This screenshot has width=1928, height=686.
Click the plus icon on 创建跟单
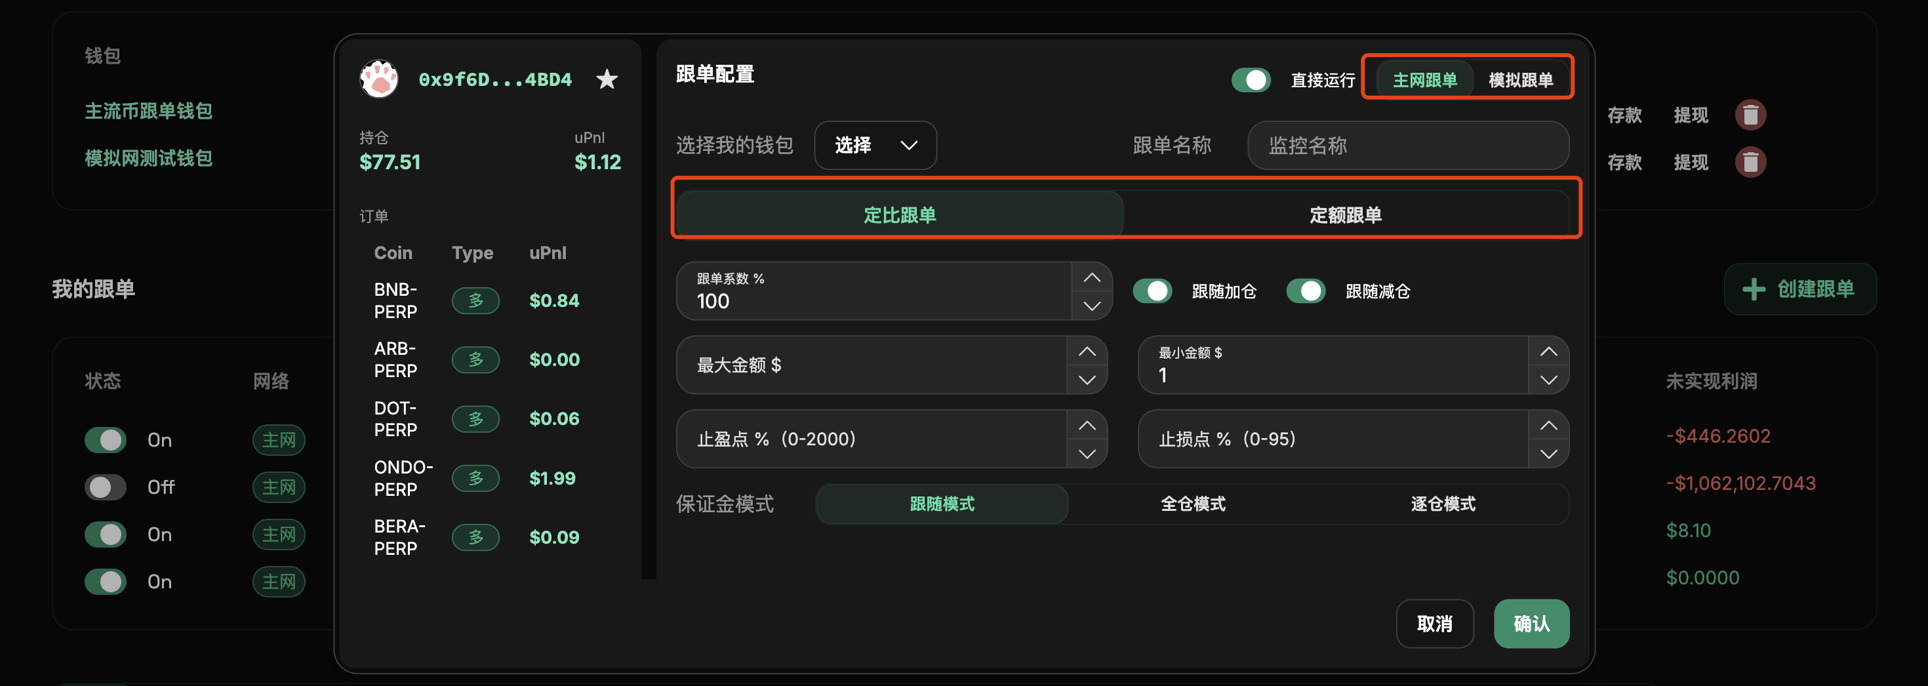(1753, 289)
